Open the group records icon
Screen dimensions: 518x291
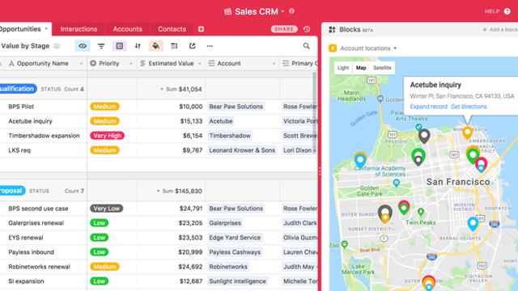coord(120,46)
